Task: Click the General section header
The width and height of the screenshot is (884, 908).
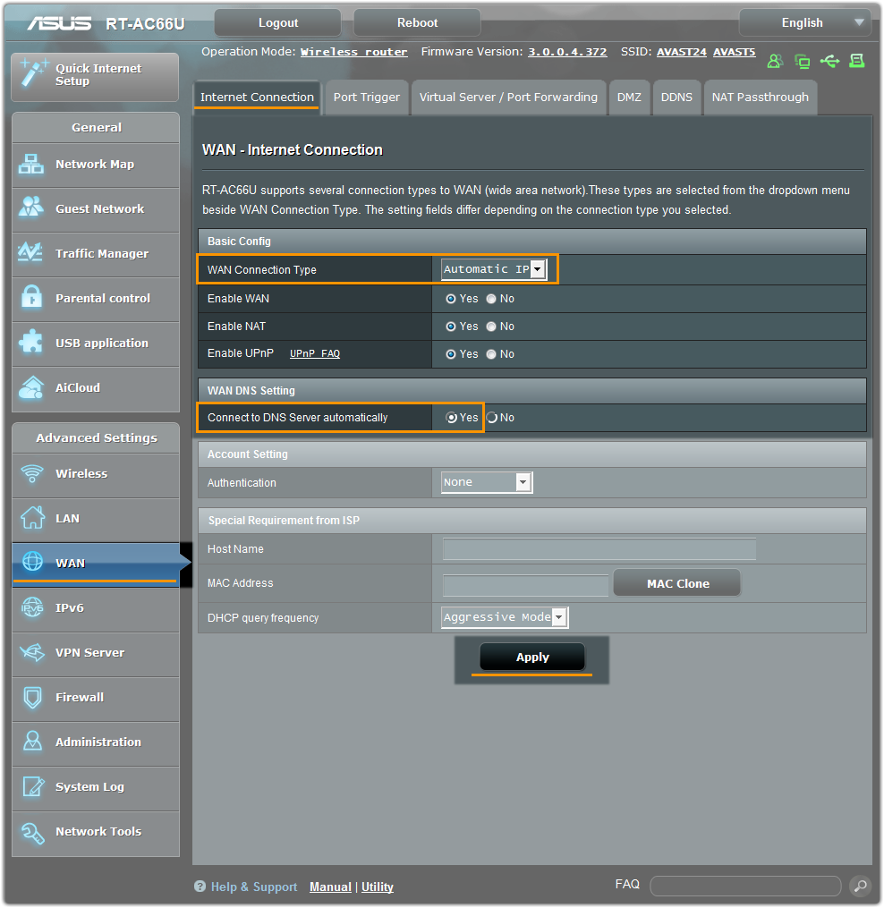Action: pyautogui.click(x=96, y=127)
